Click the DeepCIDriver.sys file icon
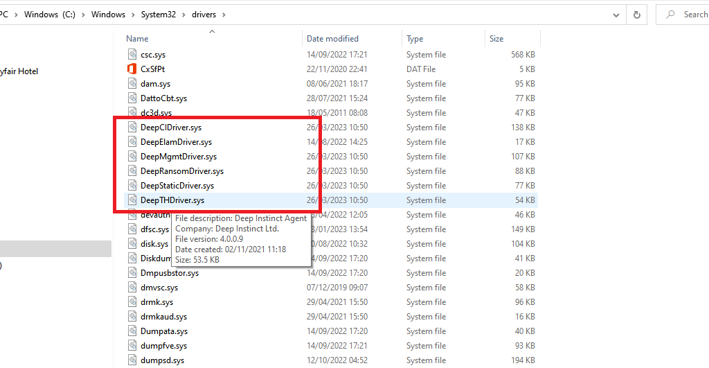The height and width of the screenshot is (368, 709). point(132,128)
